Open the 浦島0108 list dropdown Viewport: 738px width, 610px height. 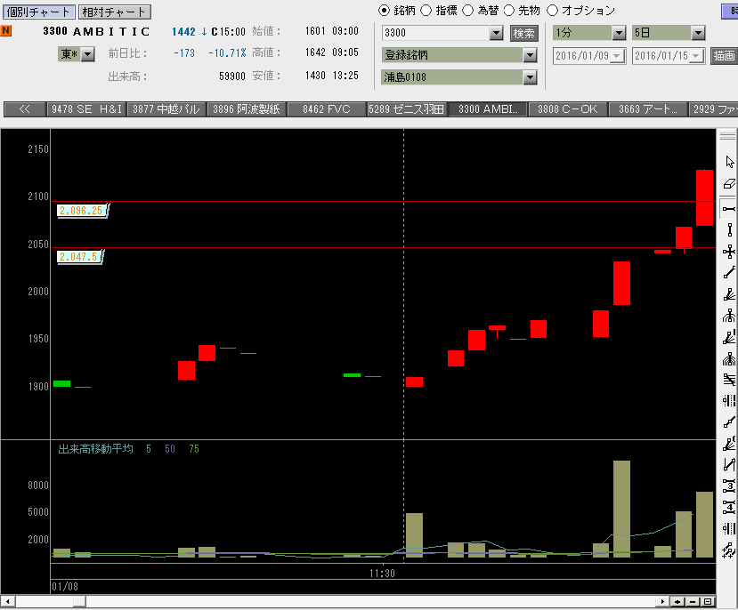[530, 77]
